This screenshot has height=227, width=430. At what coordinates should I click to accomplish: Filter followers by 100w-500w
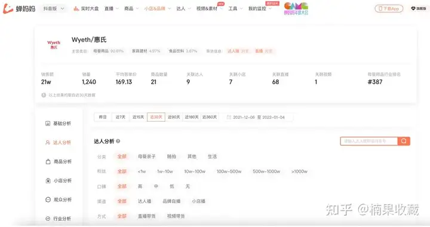click(x=229, y=171)
